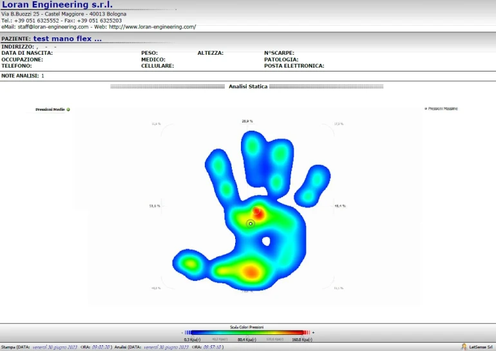Click the 28,9 % value above the hand

pyautogui.click(x=247, y=121)
